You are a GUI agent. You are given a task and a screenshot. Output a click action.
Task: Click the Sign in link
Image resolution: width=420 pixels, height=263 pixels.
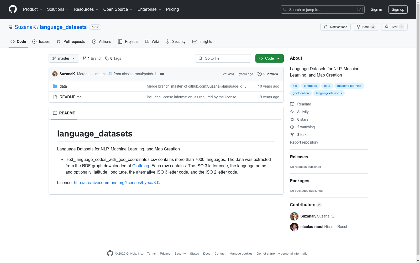coord(376,9)
